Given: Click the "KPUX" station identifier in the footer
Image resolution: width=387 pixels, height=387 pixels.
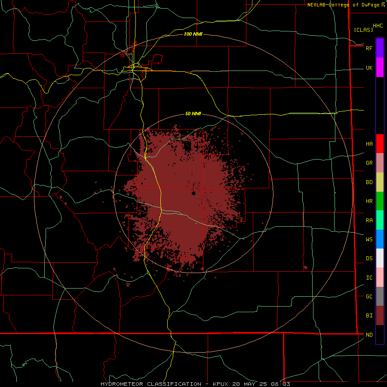Looking at the screenshot, I should pyautogui.click(x=221, y=384).
